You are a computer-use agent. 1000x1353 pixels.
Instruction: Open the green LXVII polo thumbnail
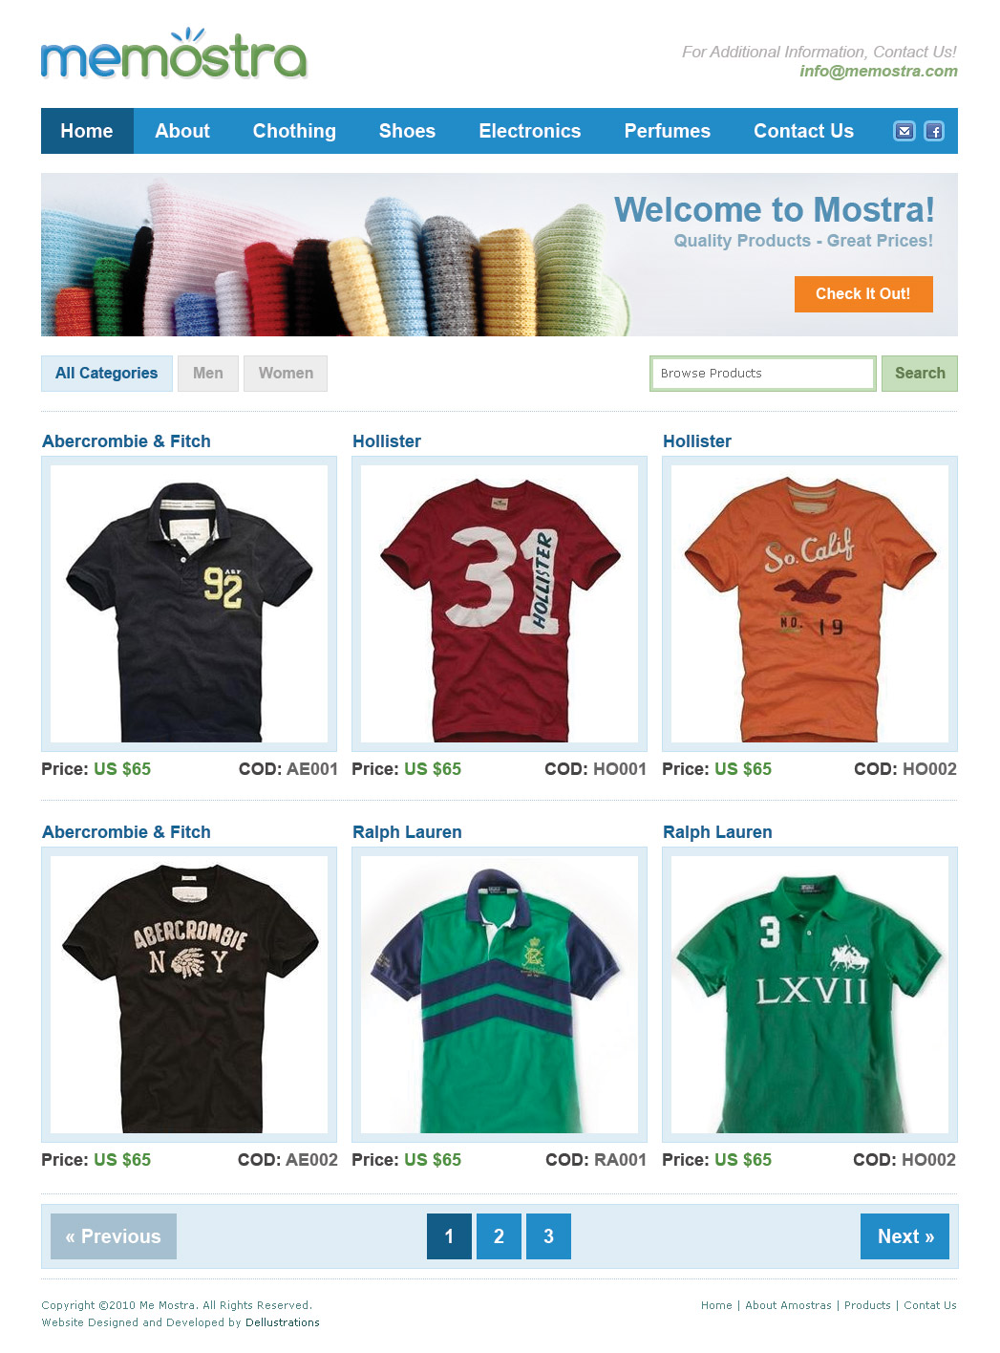(x=810, y=995)
